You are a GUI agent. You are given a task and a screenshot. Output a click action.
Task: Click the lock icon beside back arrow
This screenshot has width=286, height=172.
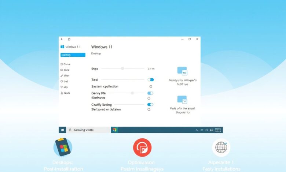point(69,39)
